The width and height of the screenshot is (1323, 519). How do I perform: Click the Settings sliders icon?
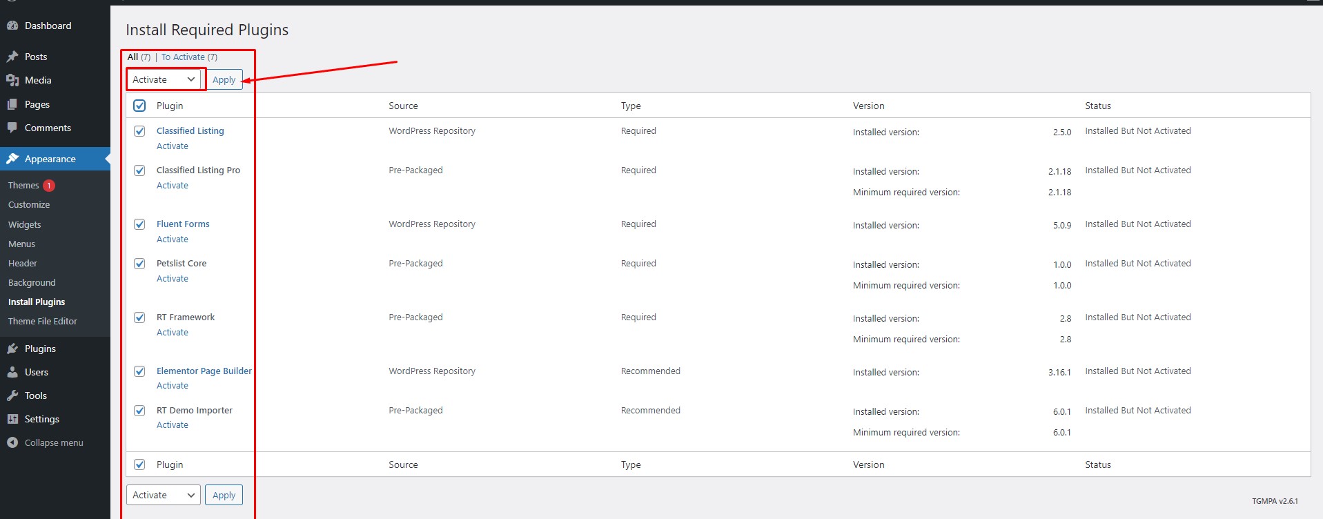(12, 419)
